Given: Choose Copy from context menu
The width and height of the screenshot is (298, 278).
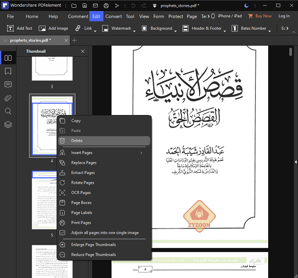Looking at the screenshot, I should click(104, 121).
